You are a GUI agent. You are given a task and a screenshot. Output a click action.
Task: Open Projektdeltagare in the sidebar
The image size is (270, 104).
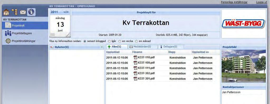pyautogui.click(x=25, y=33)
